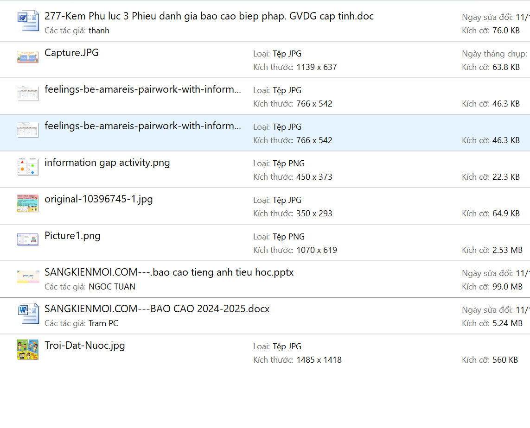Select the Picture1.png thumbnail
Screen dimensions: 530x428
(x=28, y=239)
